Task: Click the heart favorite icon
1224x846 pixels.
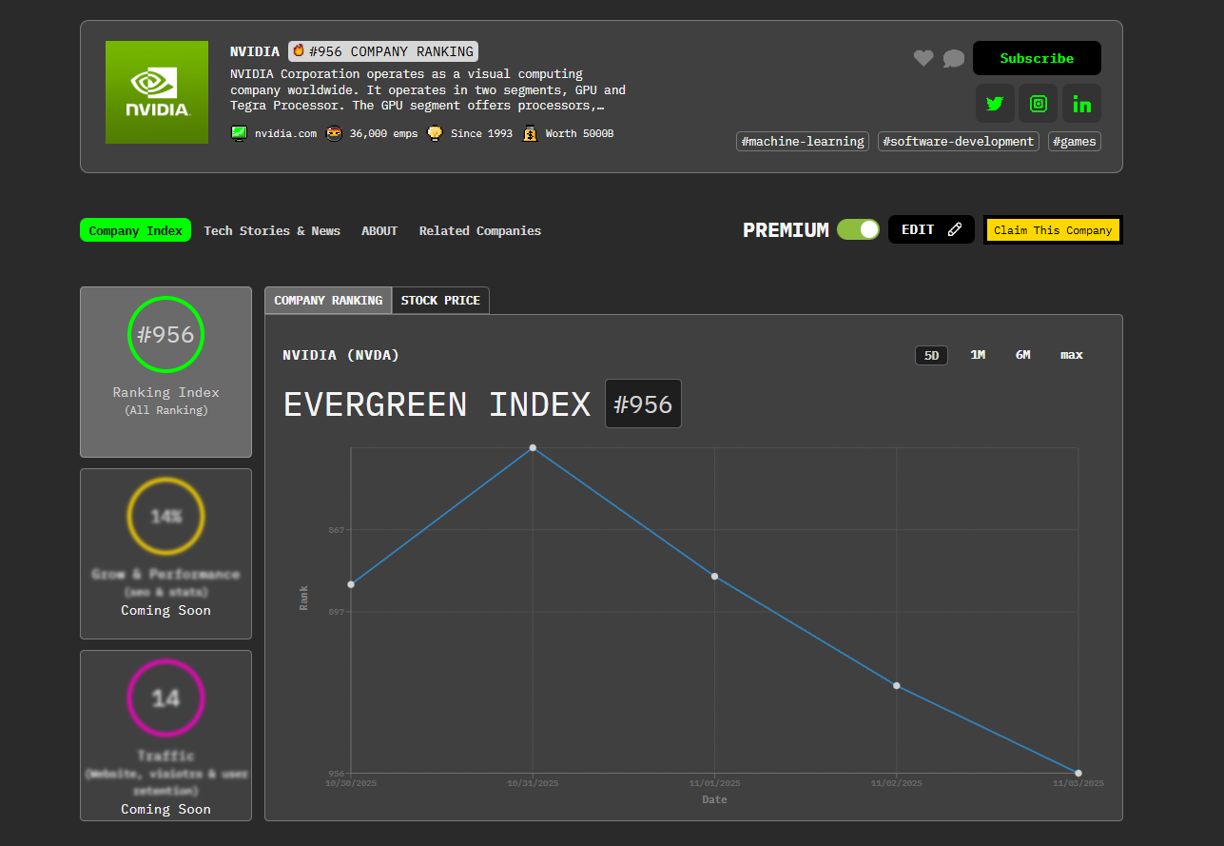Action: pyautogui.click(x=923, y=58)
